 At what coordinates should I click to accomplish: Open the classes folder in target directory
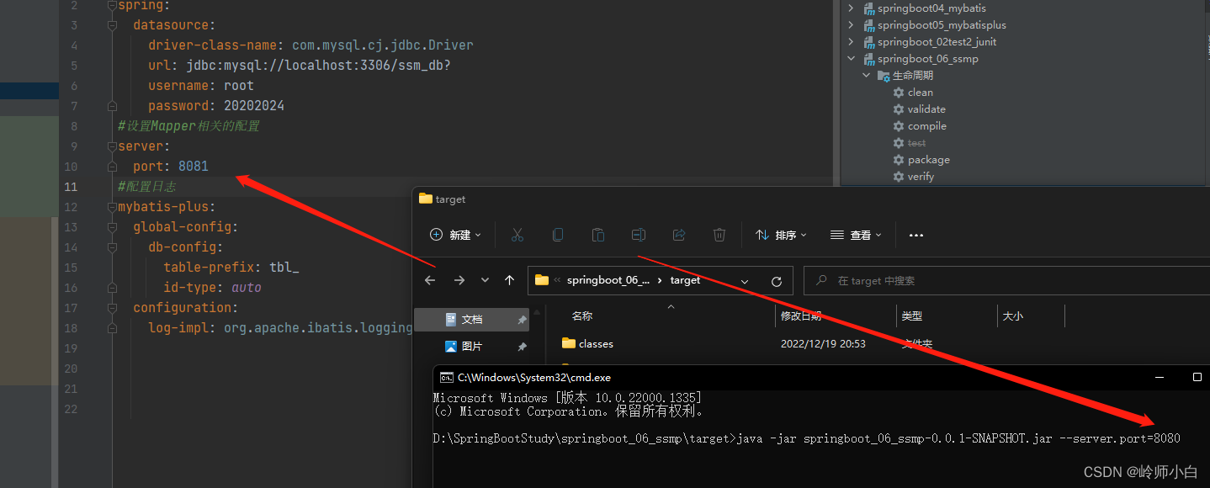596,343
